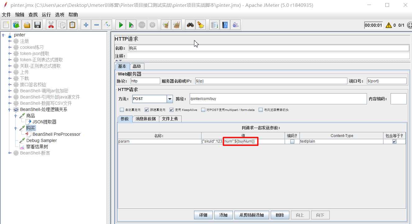Start the test with green play icon
Viewport: 412px width, 224px height.
tap(121, 25)
